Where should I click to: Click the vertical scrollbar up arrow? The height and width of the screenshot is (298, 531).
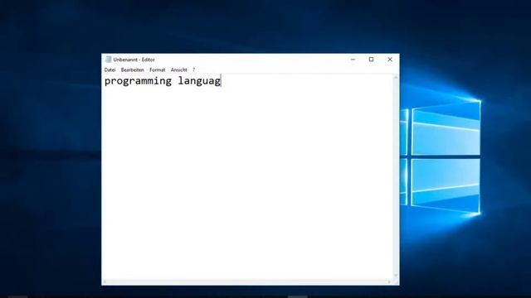396,78
